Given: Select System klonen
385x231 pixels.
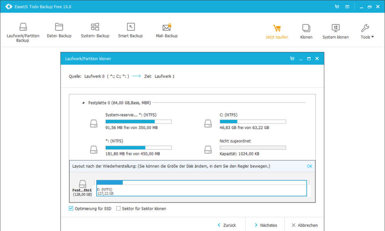Looking at the screenshot, I should pyautogui.click(x=335, y=32).
